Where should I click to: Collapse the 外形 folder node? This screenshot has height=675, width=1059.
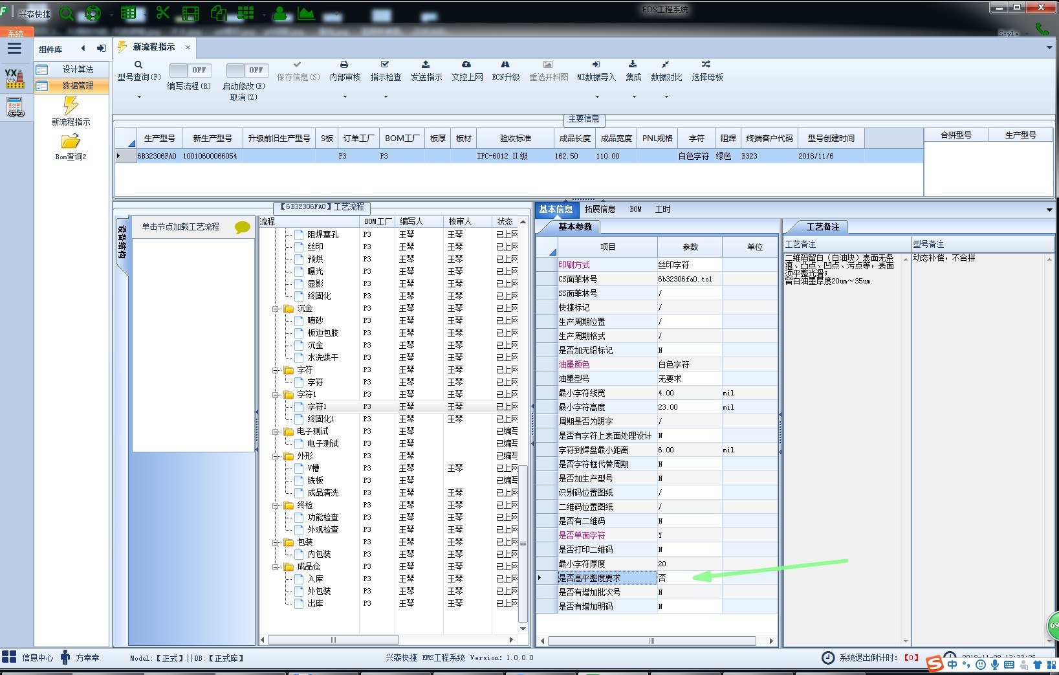pyautogui.click(x=276, y=456)
